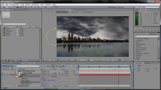Image resolution: width=161 pixels, height=90 pixels.
Task: Click the snapshot camera icon in viewer
Action: click(69, 60)
